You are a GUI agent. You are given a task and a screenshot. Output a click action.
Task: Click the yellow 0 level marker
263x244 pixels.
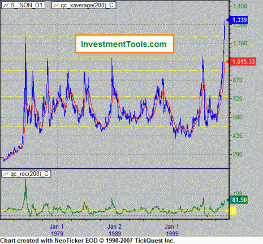click(x=233, y=211)
